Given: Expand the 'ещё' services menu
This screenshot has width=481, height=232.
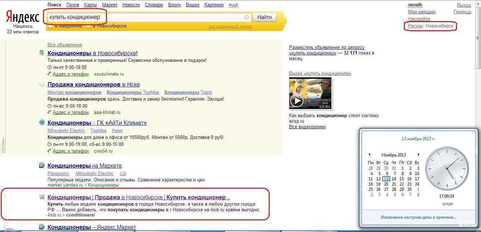Looking at the screenshot, I should click(233, 5).
